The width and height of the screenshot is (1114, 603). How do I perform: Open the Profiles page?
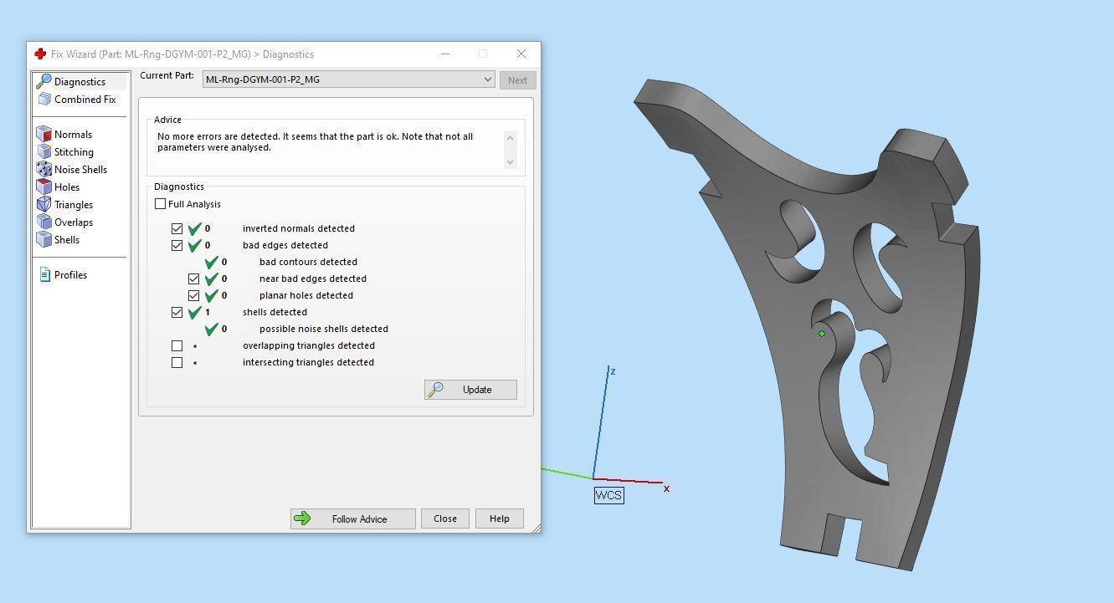pyautogui.click(x=70, y=275)
